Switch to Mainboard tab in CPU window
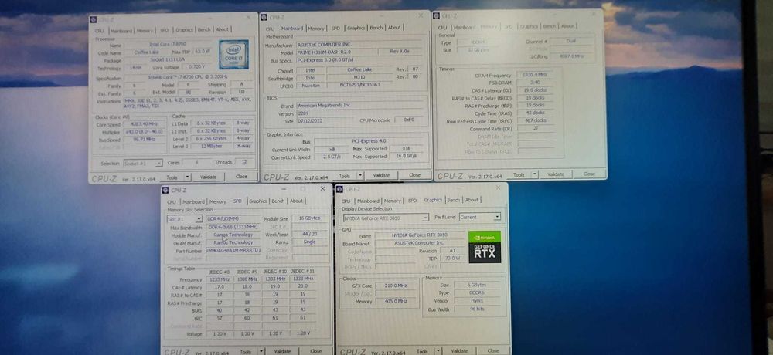 click(121, 31)
